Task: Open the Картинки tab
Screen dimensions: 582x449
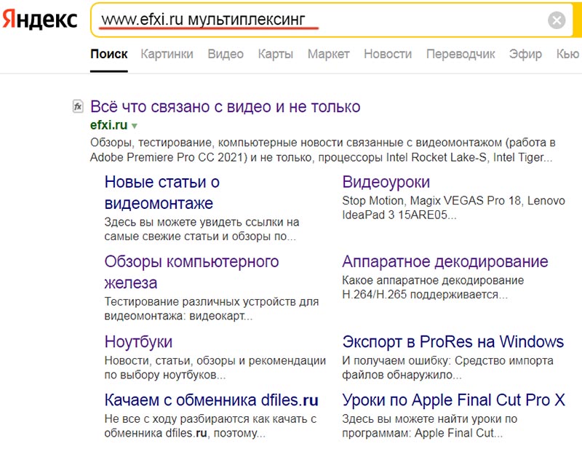Action: tap(167, 55)
